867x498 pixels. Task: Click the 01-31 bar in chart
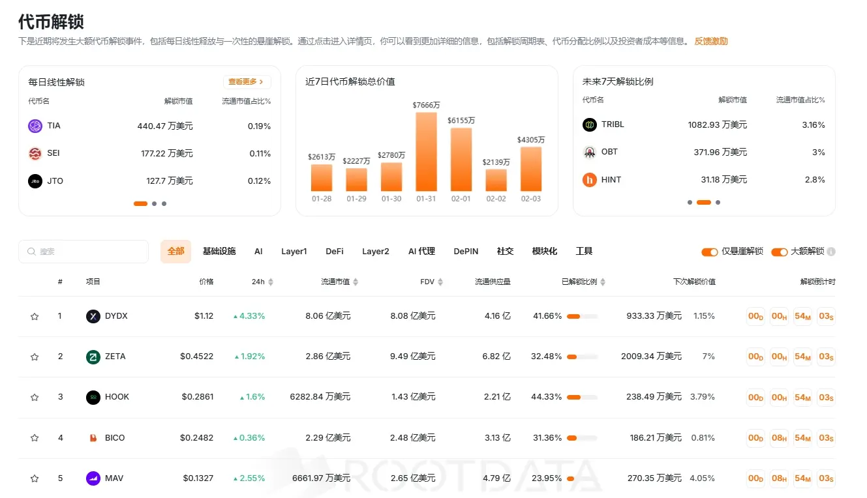click(426, 151)
